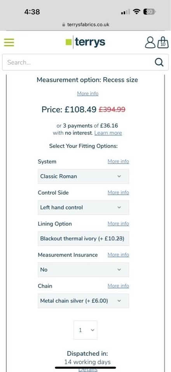The height and width of the screenshot is (372, 171).
Task: Click the magnifying glass search icon
Action: pos(159,62)
